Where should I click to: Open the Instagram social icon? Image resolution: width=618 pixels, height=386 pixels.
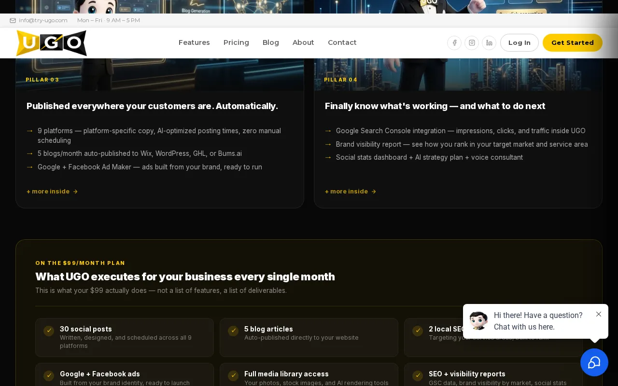[x=472, y=43]
